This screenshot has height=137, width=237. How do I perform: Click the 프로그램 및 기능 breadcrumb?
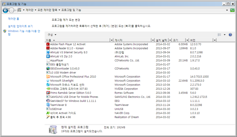click(71, 10)
